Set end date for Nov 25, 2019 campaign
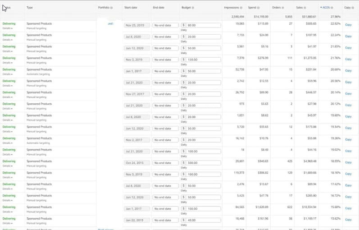Viewport: 359px width, 230px height. point(165,25)
